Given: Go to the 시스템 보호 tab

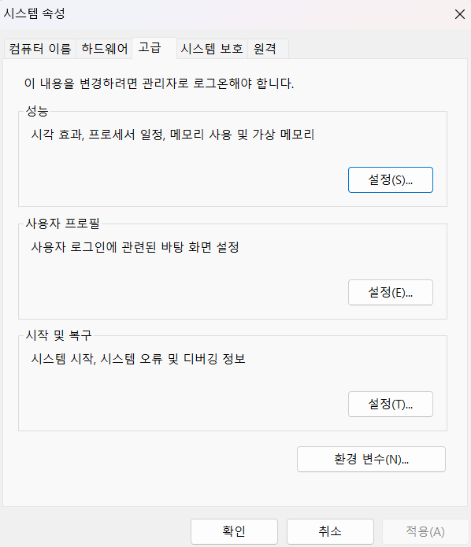Looking at the screenshot, I should pyautogui.click(x=212, y=49).
